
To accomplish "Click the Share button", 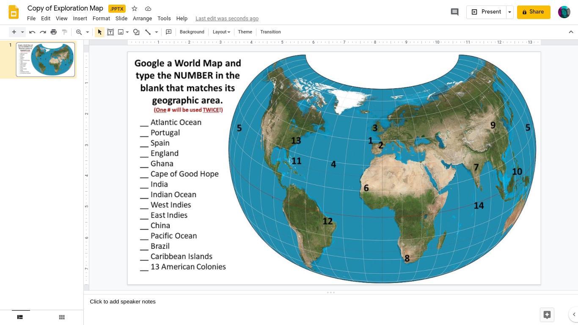I will click(x=533, y=12).
